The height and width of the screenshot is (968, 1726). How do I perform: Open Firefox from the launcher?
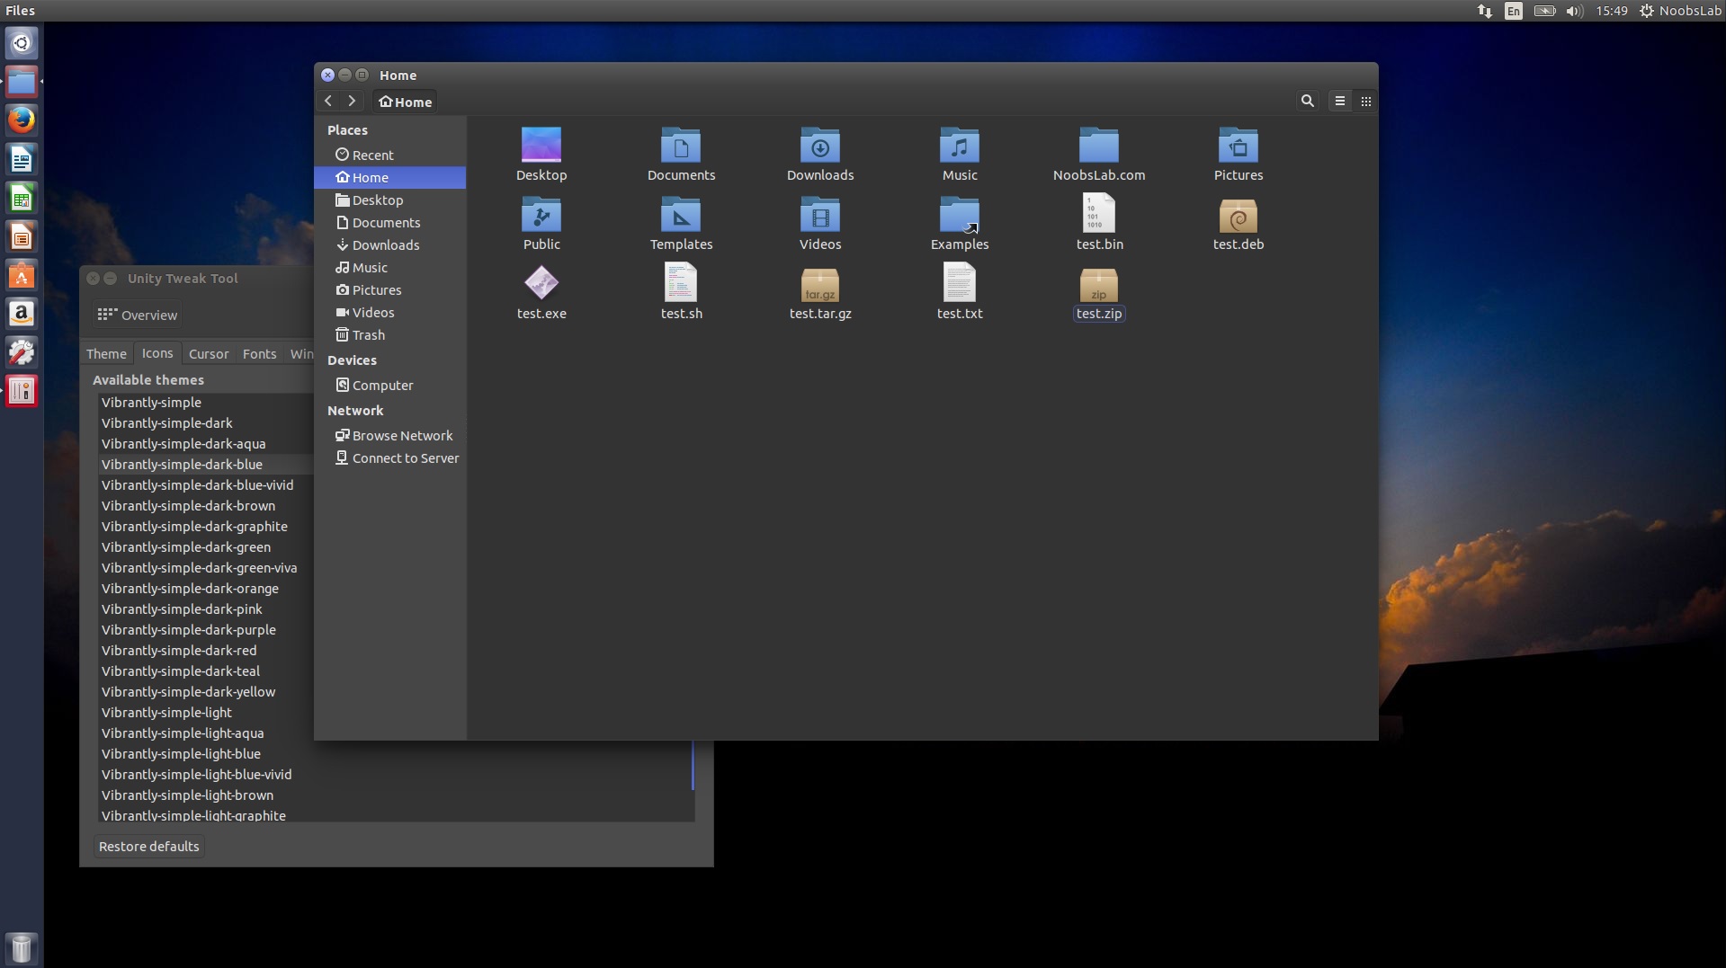coord(22,120)
